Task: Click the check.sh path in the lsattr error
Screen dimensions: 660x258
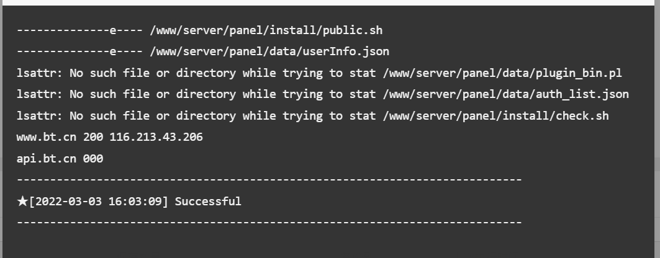Action: 495,116
